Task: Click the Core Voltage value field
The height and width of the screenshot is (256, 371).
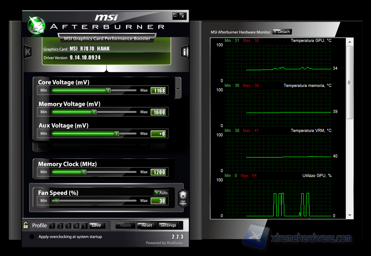Action: tap(158, 90)
